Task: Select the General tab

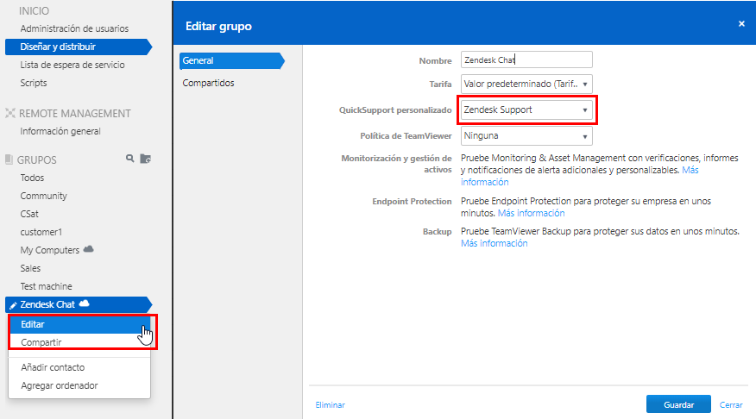Action: coord(232,60)
